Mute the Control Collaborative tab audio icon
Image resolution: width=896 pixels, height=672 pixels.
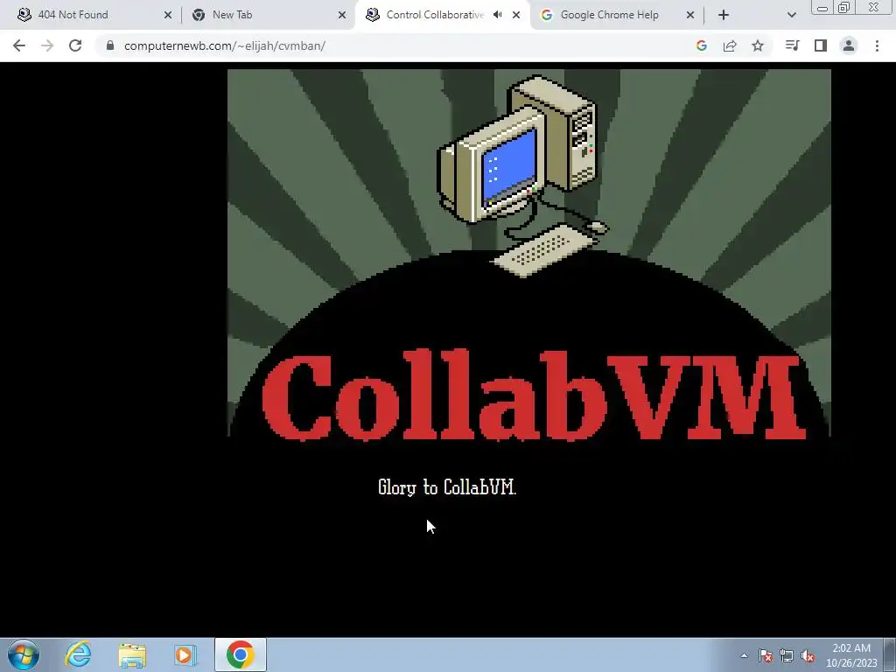click(498, 15)
